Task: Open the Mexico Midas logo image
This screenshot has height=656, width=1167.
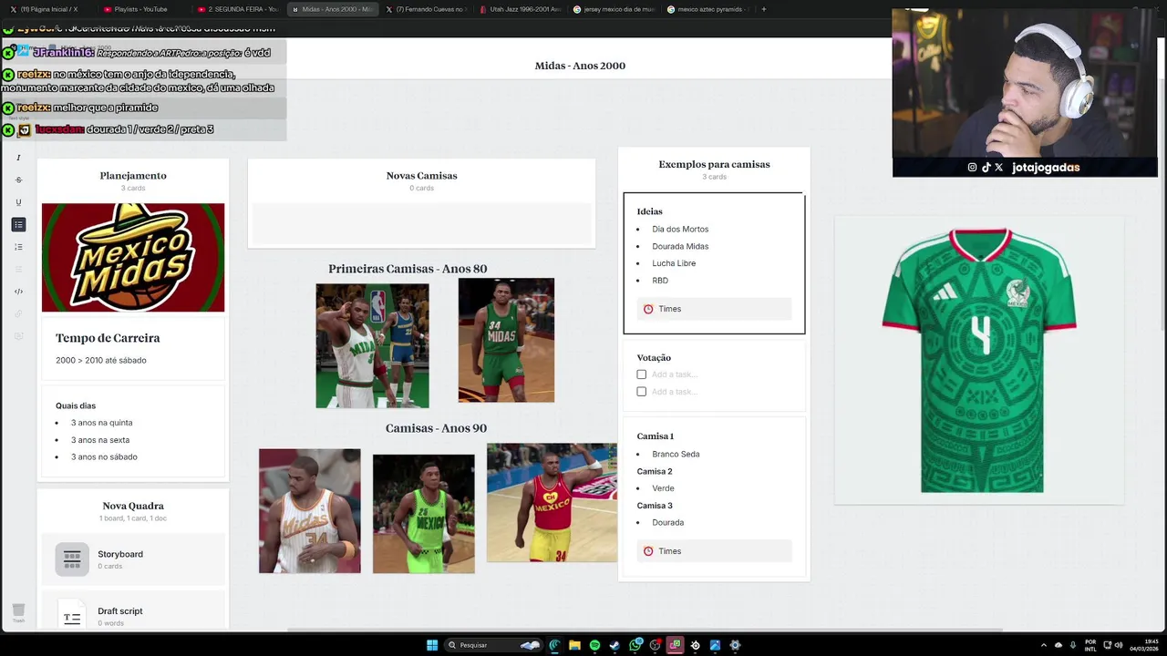Action: click(x=133, y=258)
